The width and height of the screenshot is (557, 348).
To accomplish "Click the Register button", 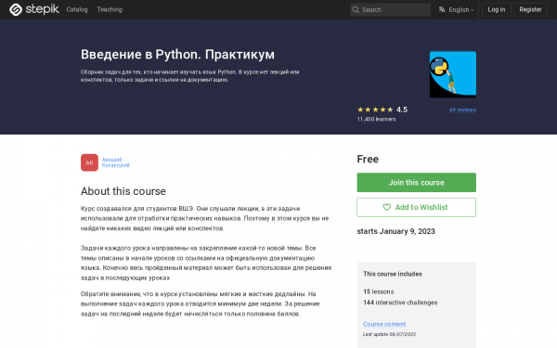I will coord(530,9).
